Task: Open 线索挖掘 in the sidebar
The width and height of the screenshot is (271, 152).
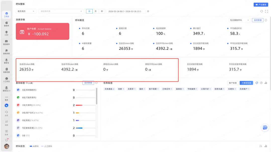Action: tap(7, 70)
